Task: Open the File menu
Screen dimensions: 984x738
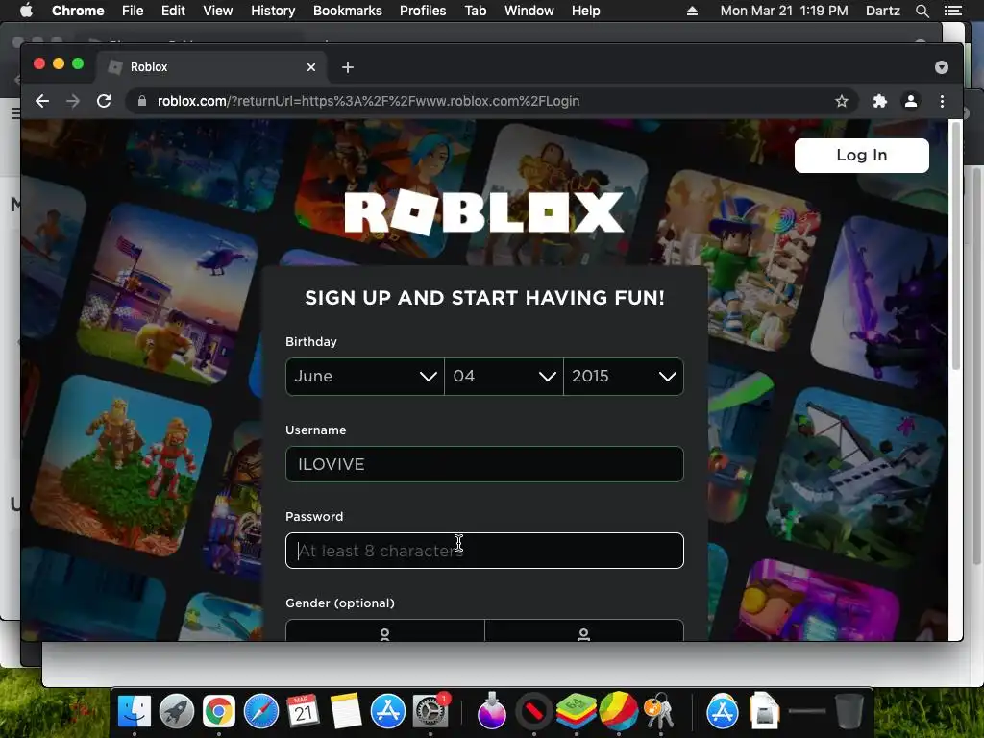Action: (x=133, y=11)
